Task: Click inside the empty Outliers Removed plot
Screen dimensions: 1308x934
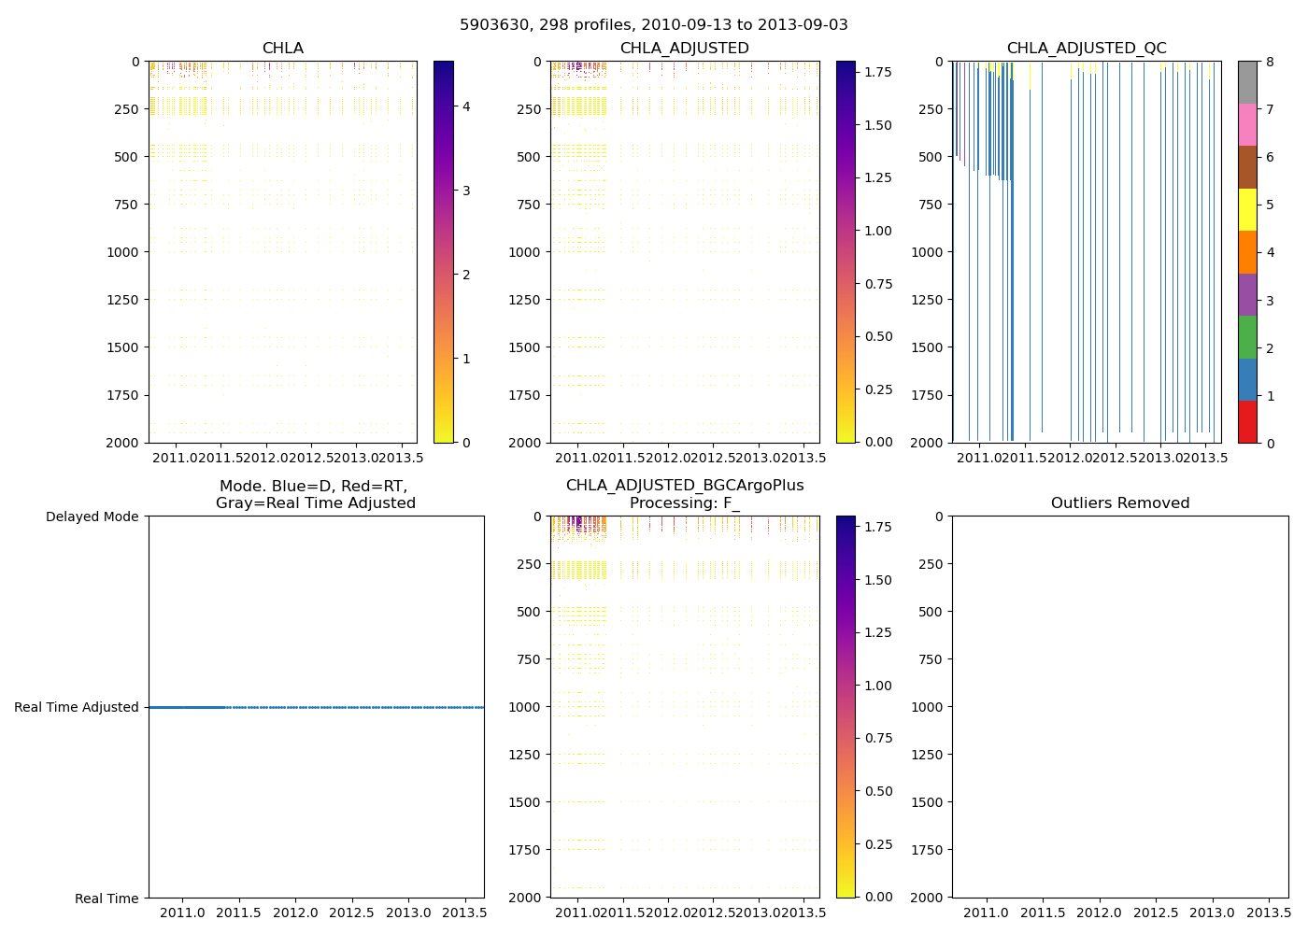Action: pos(1119,706)
